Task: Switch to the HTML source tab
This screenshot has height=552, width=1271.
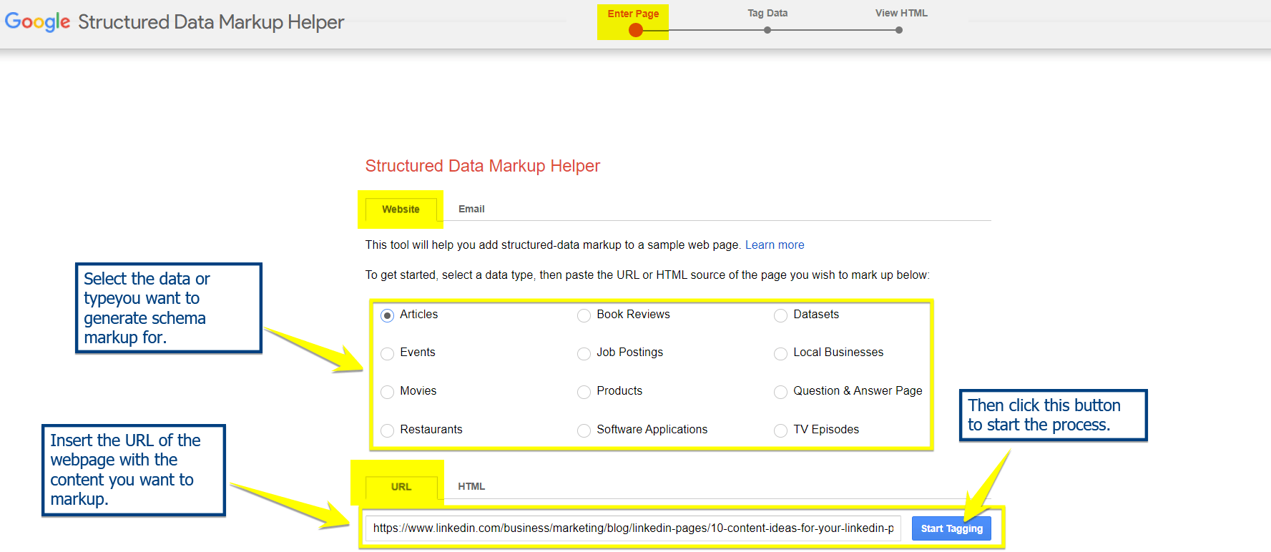Action: point(471,486)
